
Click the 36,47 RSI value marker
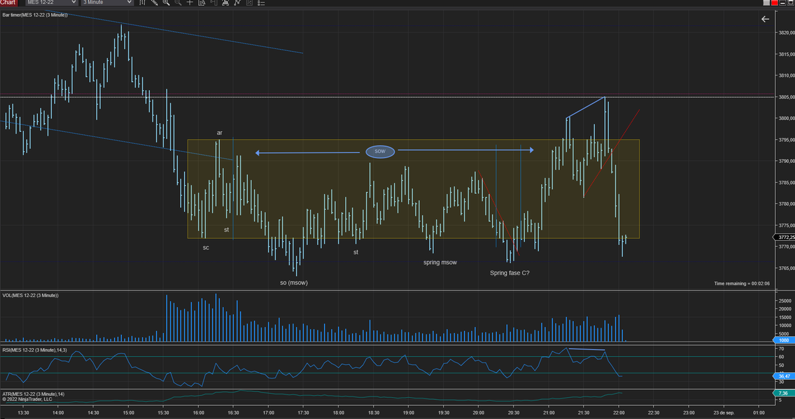tap(783, 376)
